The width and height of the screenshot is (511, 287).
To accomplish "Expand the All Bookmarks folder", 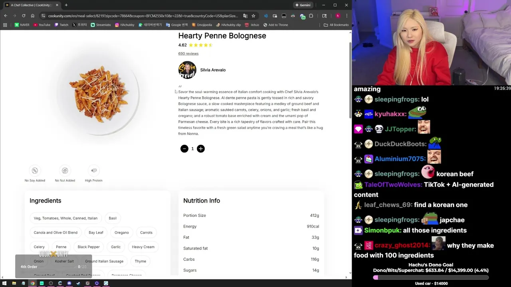I will pos(336,25).
